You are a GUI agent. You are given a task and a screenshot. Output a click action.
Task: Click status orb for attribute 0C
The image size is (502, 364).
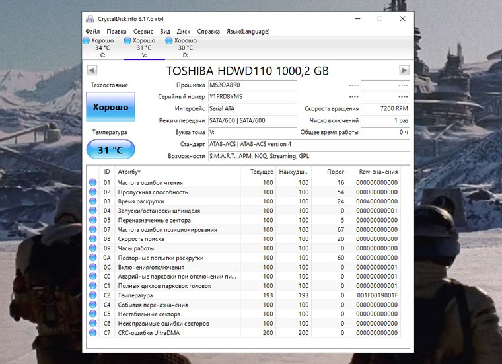click(x=93, y=267)
